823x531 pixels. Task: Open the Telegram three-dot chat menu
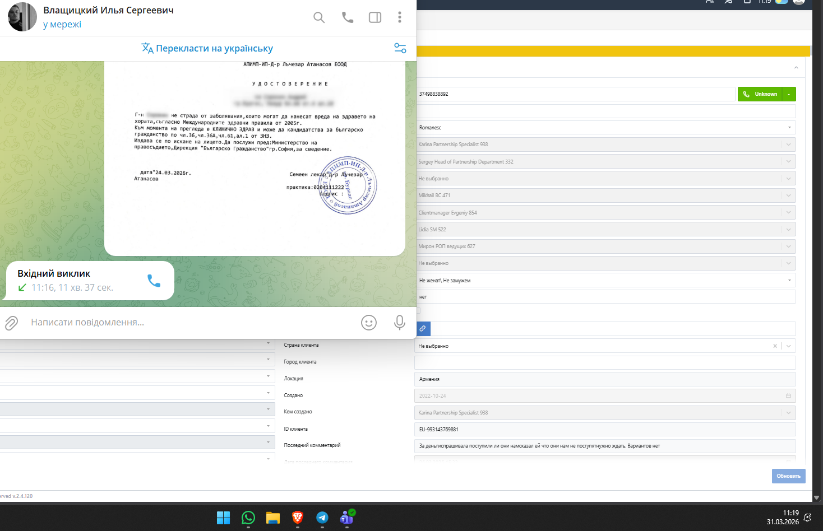[x=400, y=17]
